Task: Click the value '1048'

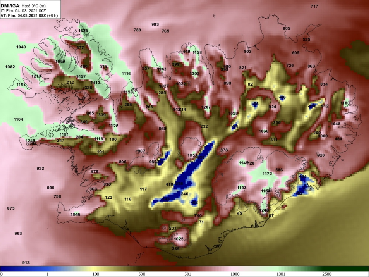Action: 335,124
